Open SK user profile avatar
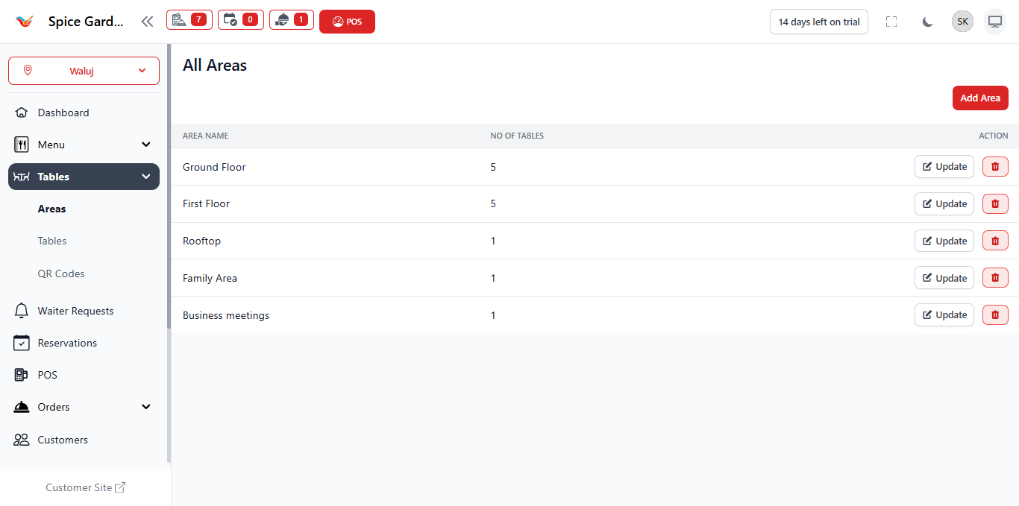 [x=962, y=22]
